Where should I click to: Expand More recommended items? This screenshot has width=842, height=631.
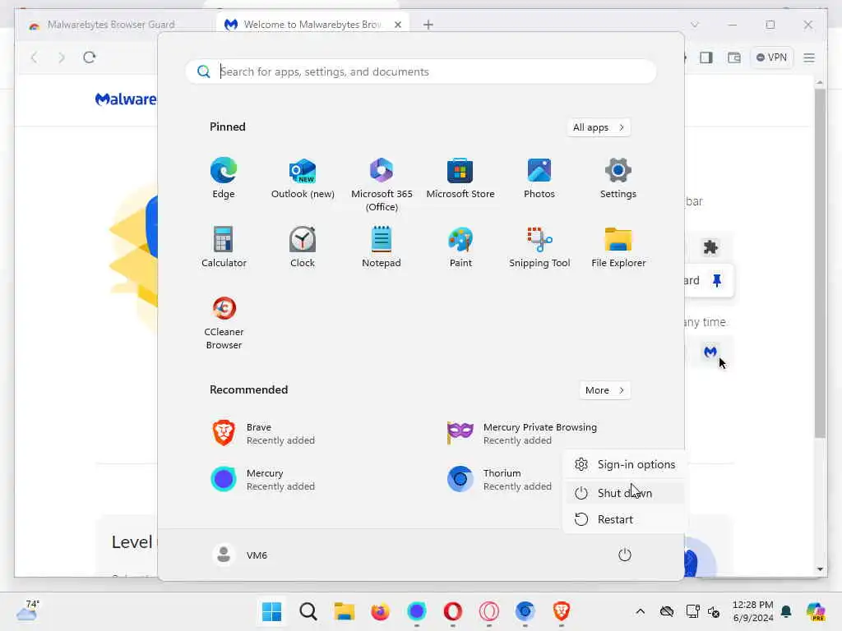[605, 390]
